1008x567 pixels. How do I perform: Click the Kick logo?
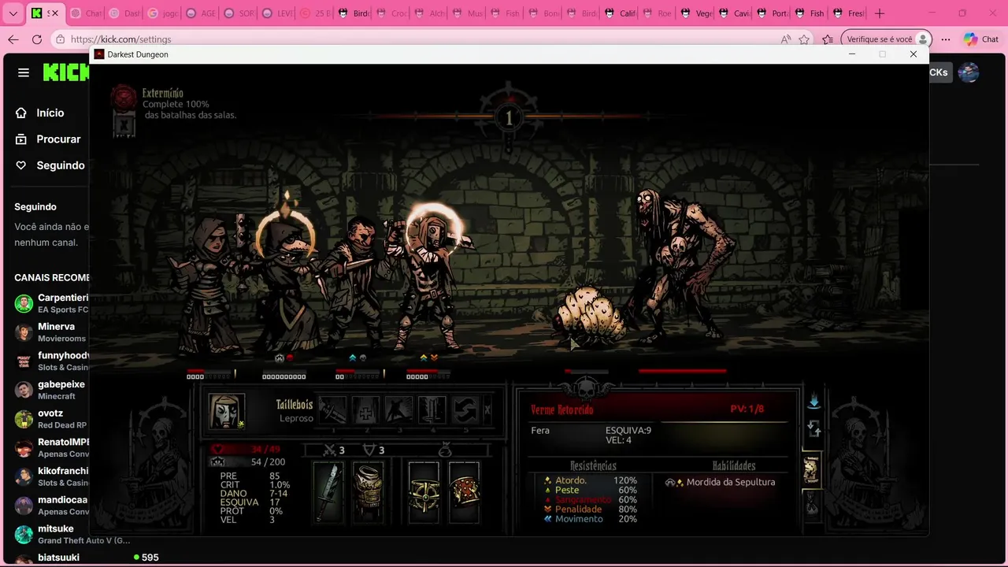(66, 72)
